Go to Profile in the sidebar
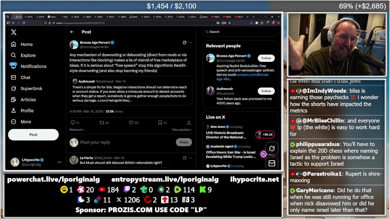390x219 pixels. tap(22, 111)
